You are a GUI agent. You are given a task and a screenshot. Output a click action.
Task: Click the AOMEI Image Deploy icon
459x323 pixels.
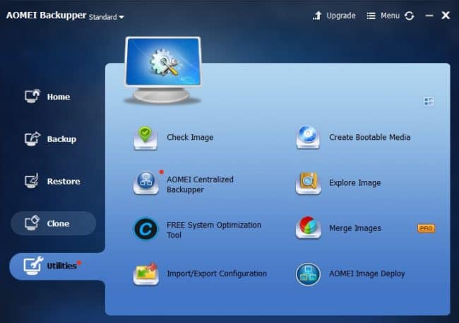pos(308,274)
